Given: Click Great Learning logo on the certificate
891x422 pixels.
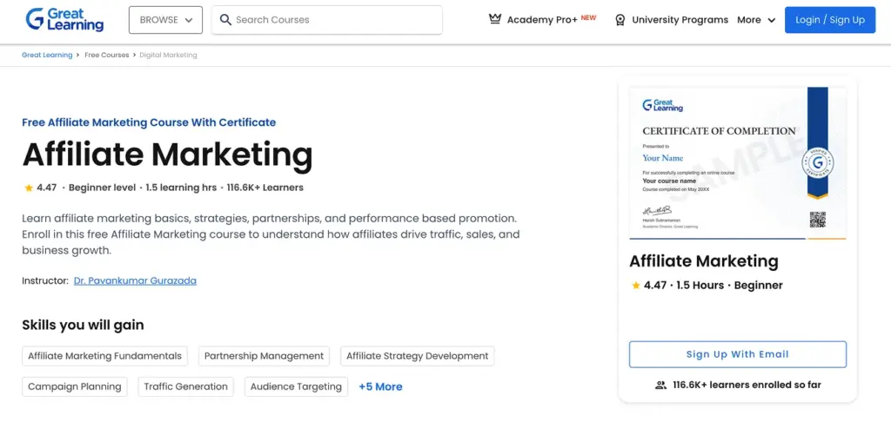Looking at the screenshot, I should (x=662, y=106).
